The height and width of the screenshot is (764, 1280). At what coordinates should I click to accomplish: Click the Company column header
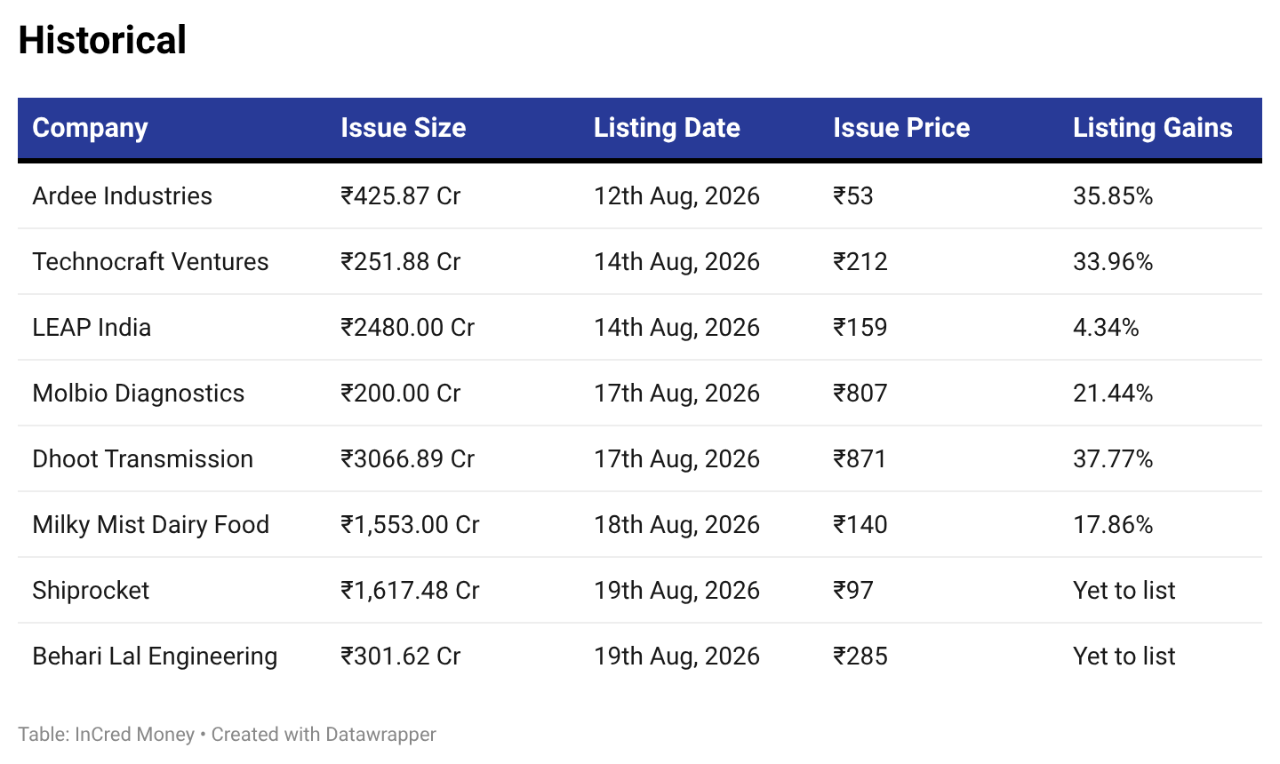(x=90, y=128)
